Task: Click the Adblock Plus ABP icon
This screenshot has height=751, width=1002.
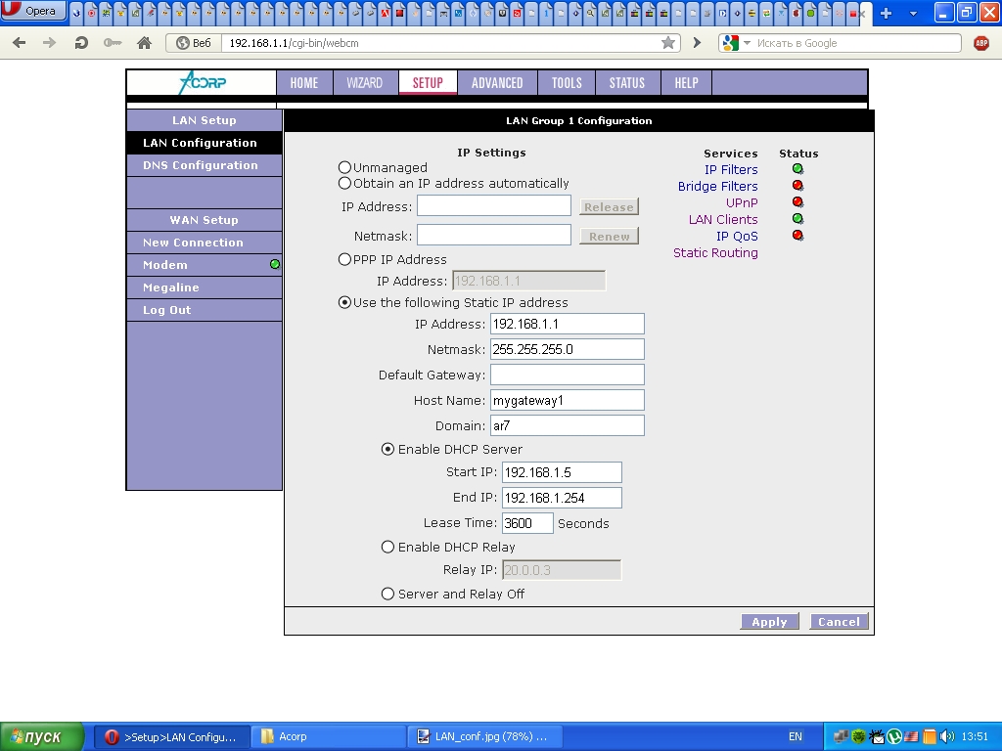Action: point(981,43)
